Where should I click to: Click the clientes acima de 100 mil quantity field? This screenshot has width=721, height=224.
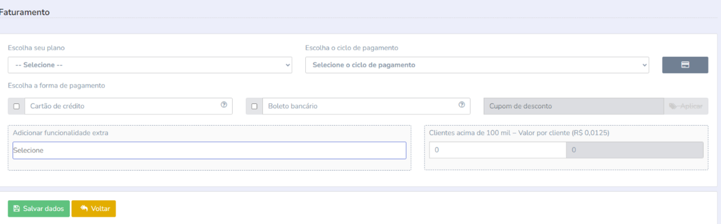tap(498, 150)
